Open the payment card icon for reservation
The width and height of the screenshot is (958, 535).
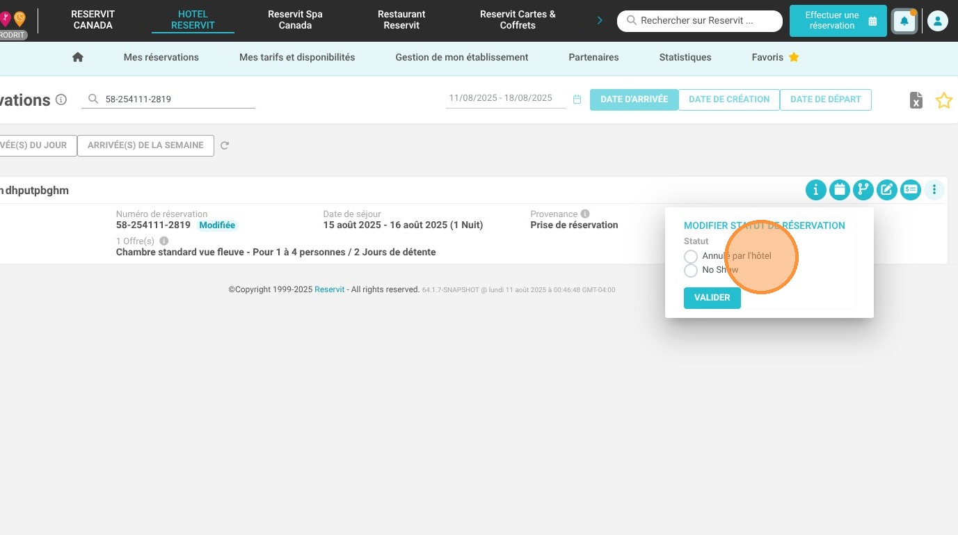911,189
